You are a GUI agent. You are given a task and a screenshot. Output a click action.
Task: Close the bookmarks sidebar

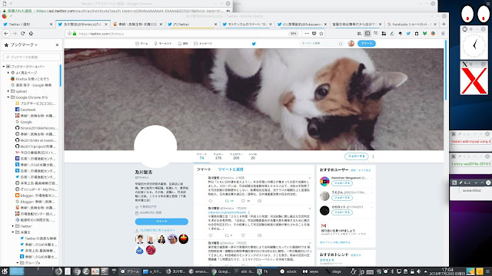coord(57,45)
